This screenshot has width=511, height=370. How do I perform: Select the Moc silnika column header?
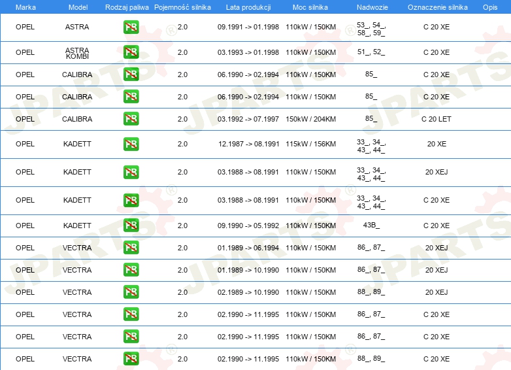(x=310, y=7)
